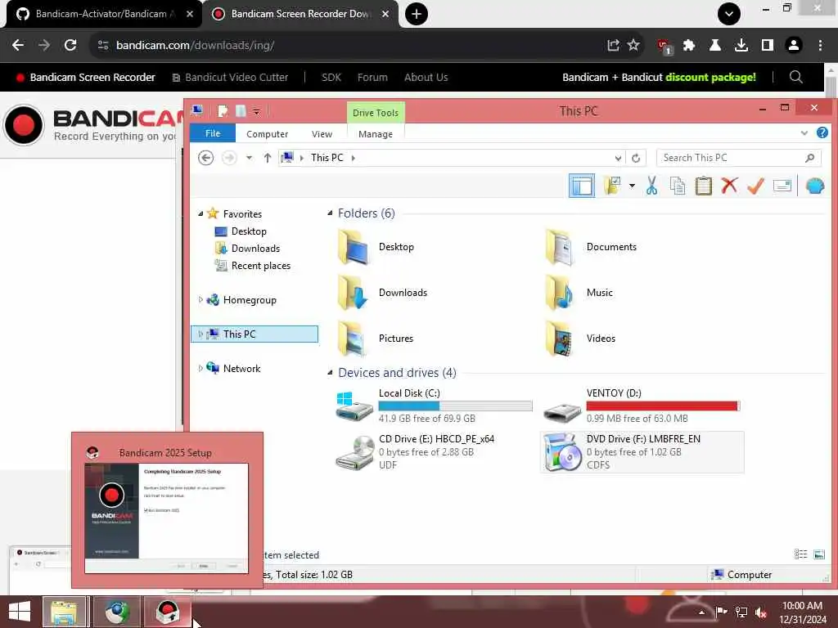Open the uBlock Origin extension icon
This screenshot has height=628, width=838.
click(x=664, y=47)
